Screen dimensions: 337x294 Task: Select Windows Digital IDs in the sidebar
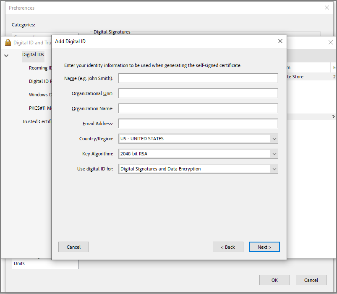coord(40,94)
